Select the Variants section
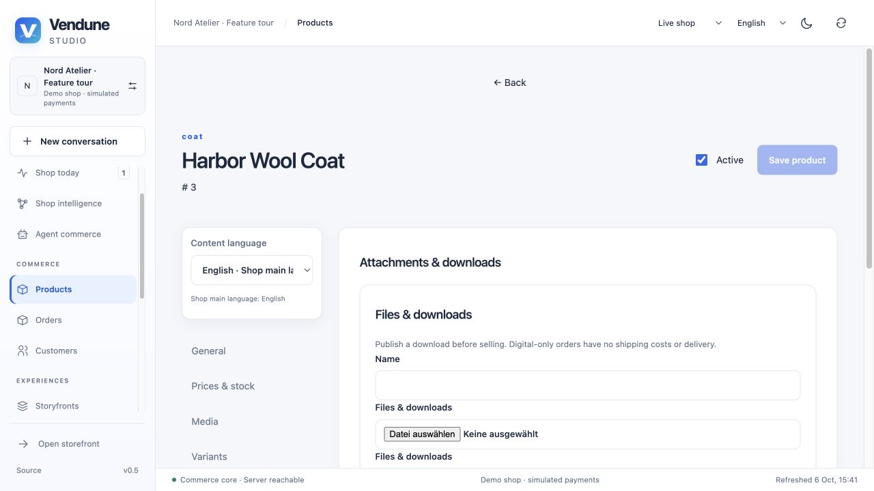 pos(252,456)
